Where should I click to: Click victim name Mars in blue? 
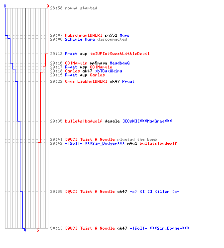pyautogui.click(x=124, y=35)
